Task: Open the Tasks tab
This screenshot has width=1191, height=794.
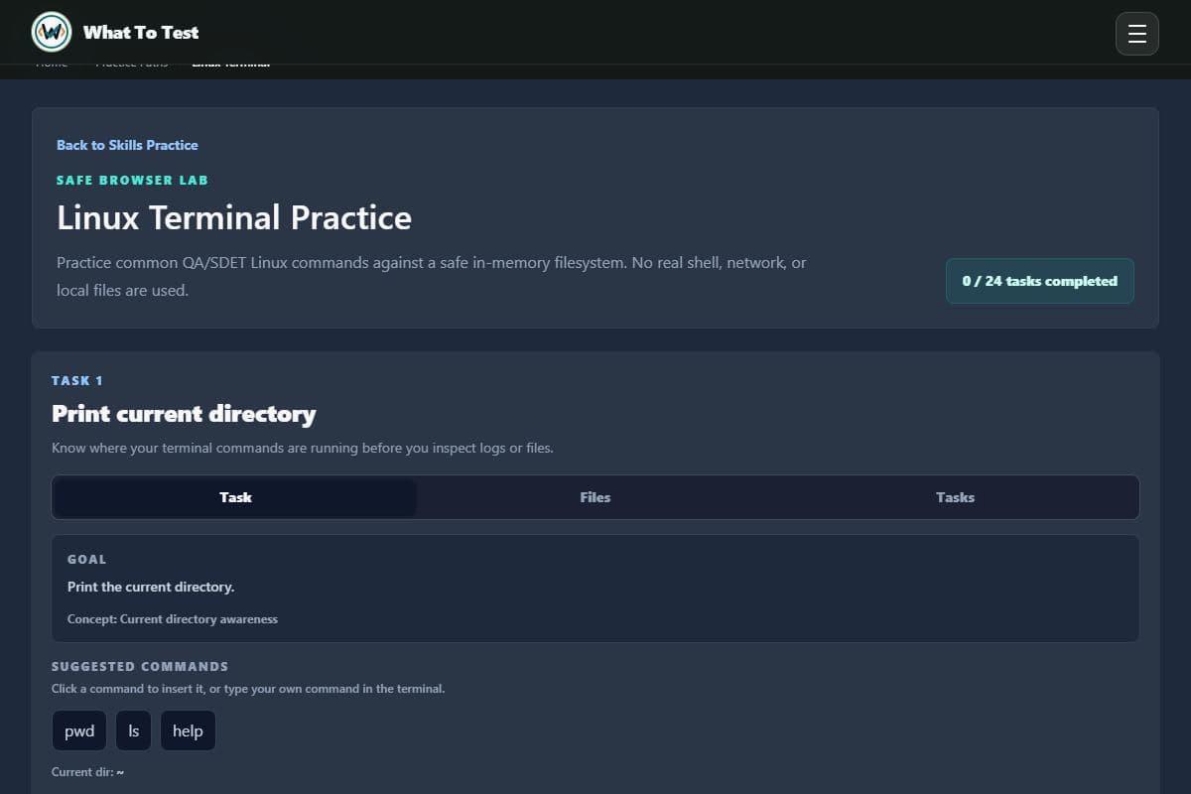Action: coord(955,497)
